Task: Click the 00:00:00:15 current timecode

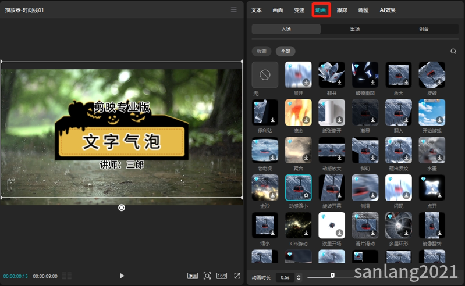Action: click(x=15, y=276)
